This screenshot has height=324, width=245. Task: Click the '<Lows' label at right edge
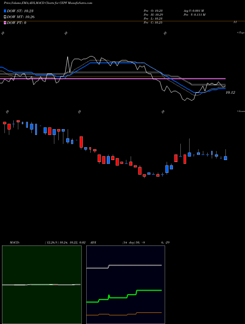tap(241, 111)
